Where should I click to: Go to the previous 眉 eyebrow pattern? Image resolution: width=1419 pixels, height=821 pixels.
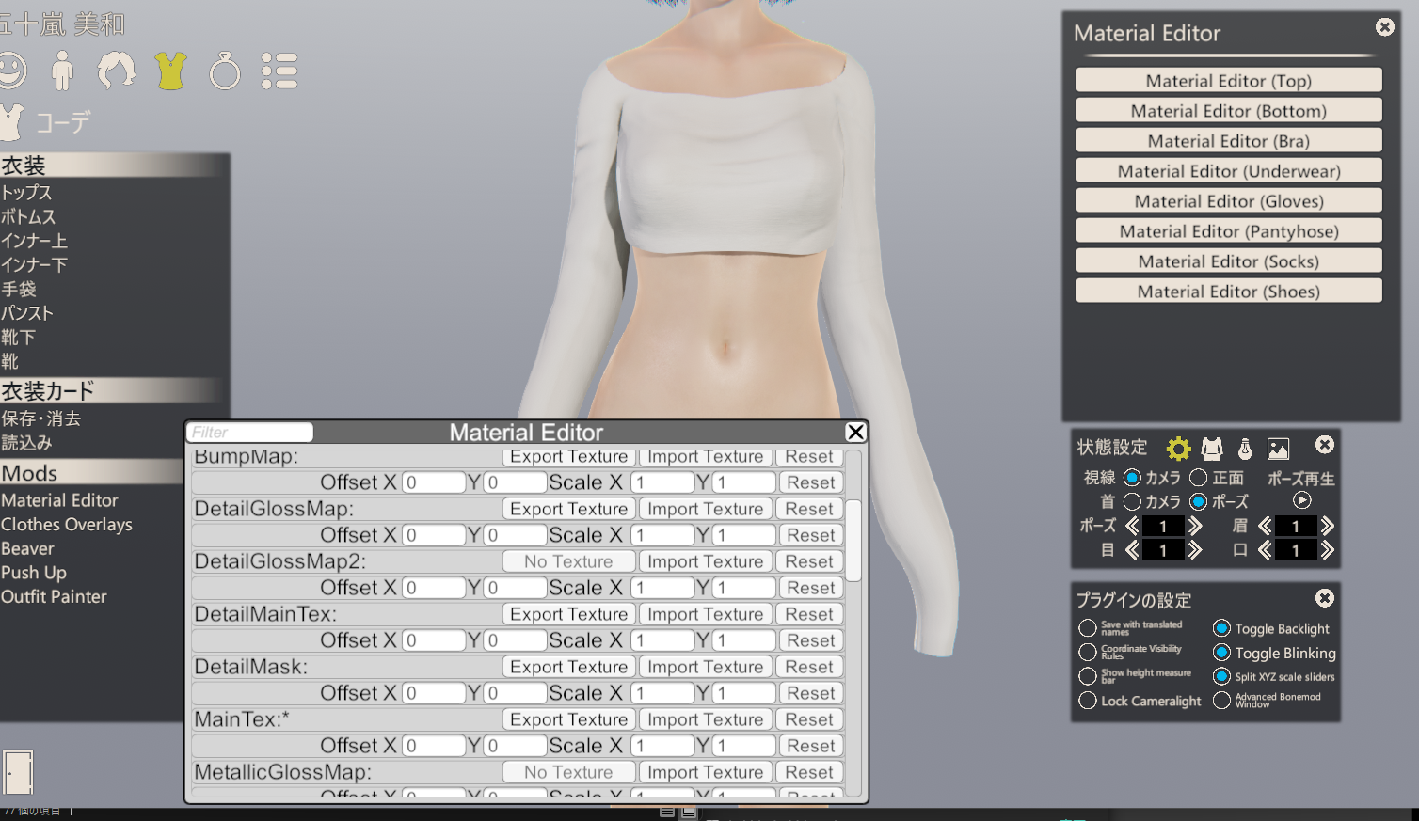click(1265, 526)
